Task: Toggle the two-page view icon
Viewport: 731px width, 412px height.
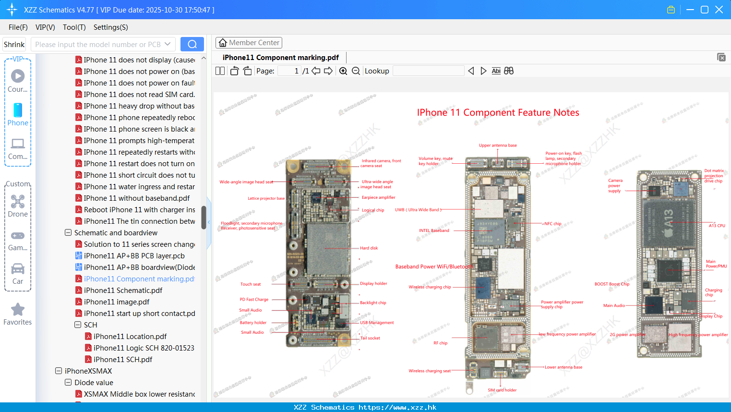Action: click(x=220, y=71)
